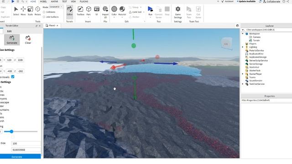The width and height of the screenshot is (292, 164).
Task: Switch to the HOME ribbon tab
Action: [33, 1]
